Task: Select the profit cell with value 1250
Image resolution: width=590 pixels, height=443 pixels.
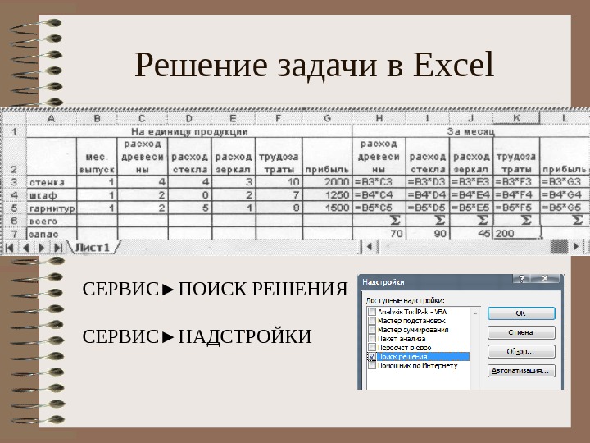Action: click(x=327, y=195)
